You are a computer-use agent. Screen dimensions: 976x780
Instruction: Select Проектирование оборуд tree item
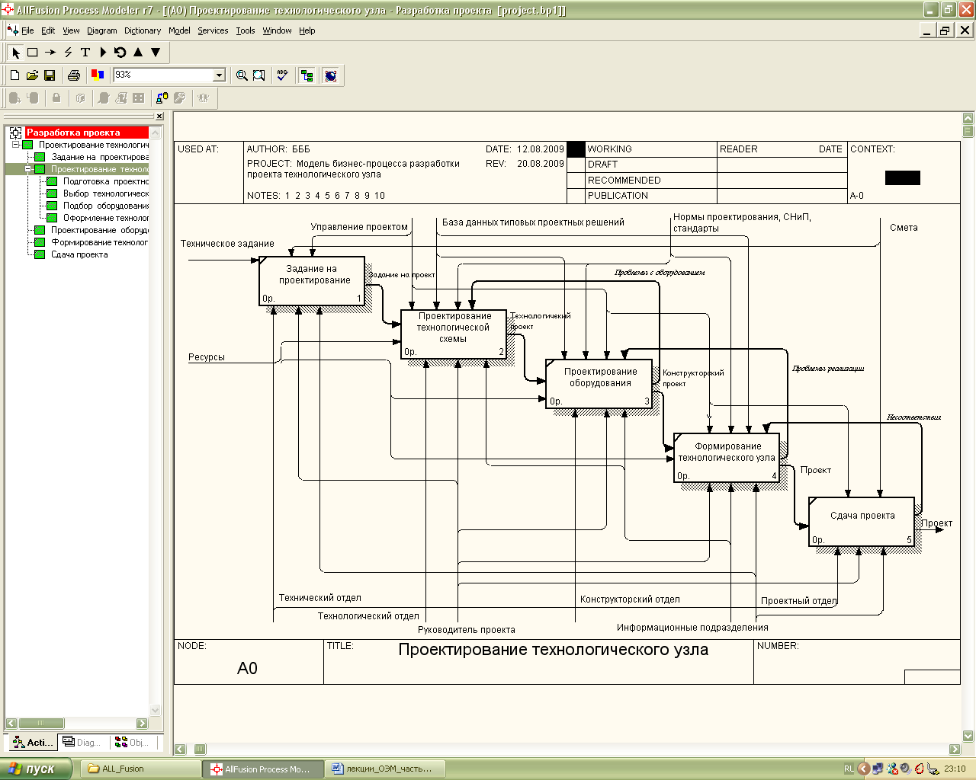pos(100,230)
